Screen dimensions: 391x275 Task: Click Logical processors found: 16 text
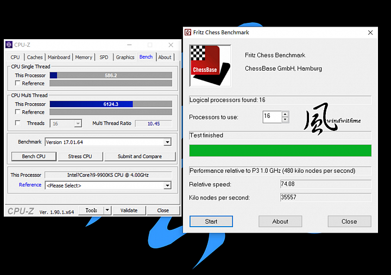(228, 100)
